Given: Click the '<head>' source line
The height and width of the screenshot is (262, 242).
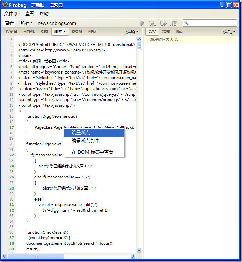Looking at the screenshot, I should pyautogui.click(x=25, y=56).
